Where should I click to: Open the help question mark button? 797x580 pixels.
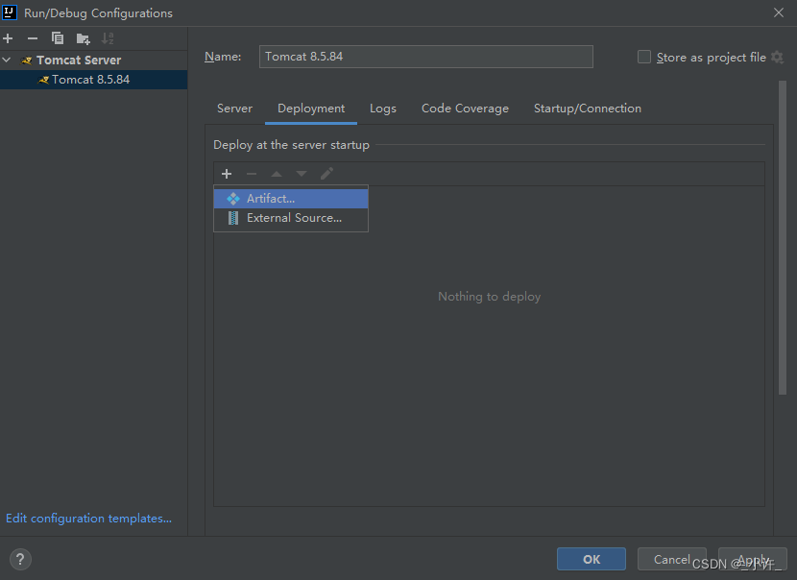click(20, 560)
